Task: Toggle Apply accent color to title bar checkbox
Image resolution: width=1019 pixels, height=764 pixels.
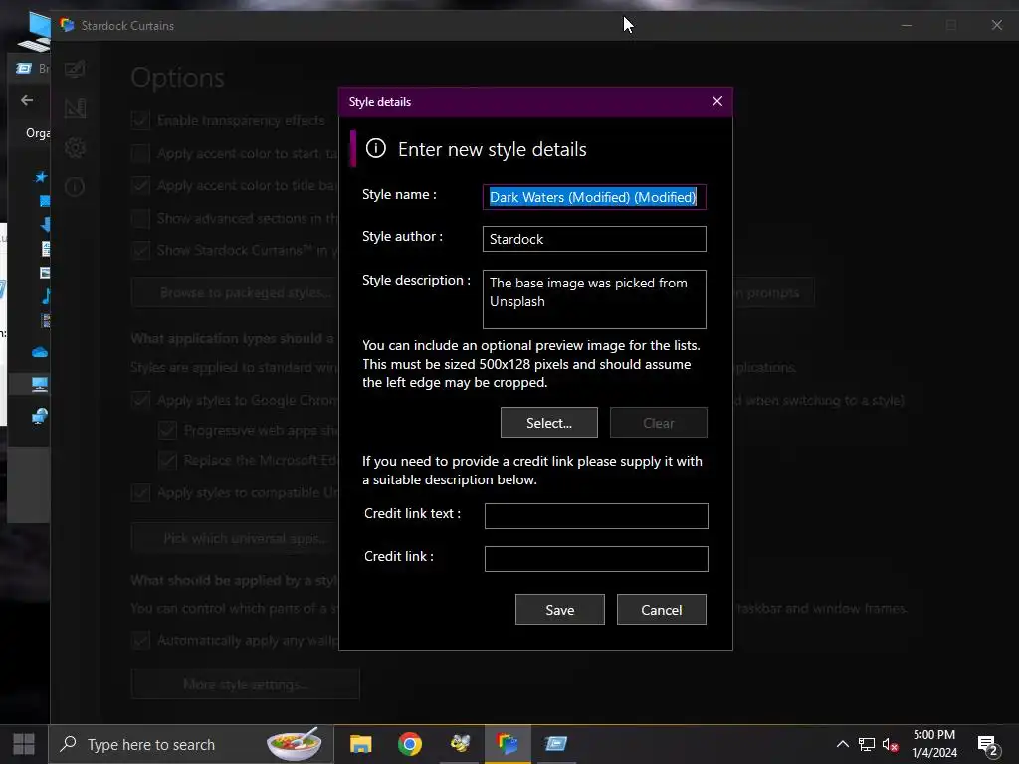Action: 140,185
